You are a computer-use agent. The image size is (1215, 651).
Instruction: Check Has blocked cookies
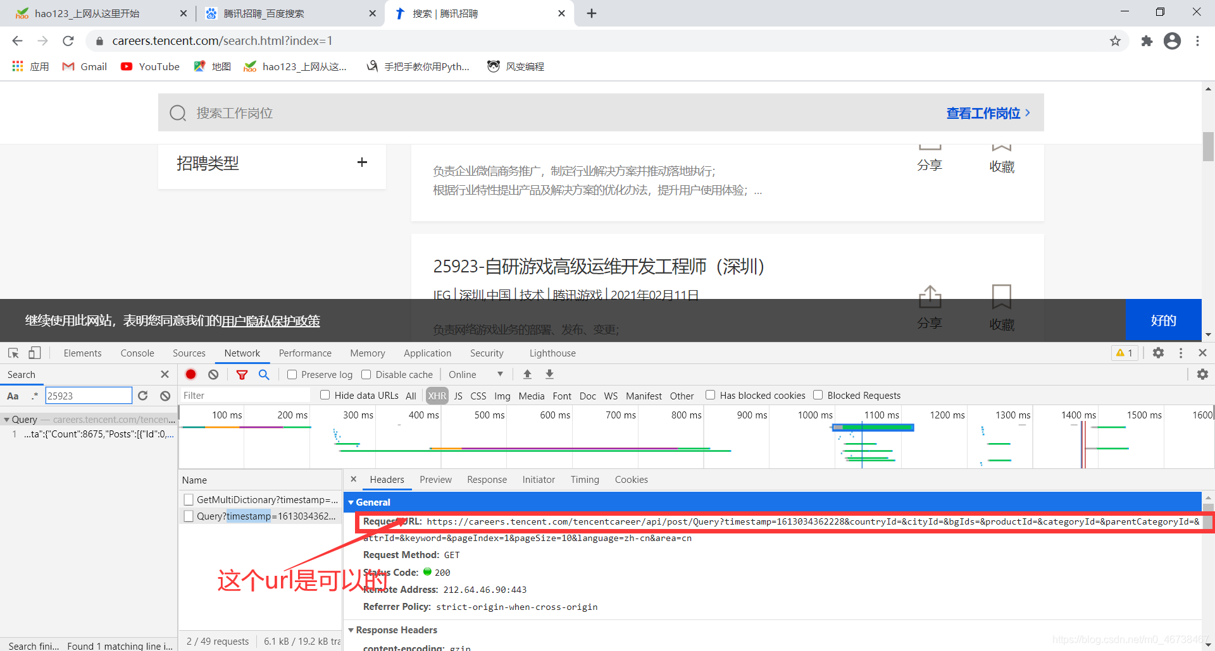[711, 395]
